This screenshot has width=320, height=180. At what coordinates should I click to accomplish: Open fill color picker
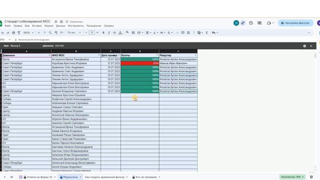point(127,32)
